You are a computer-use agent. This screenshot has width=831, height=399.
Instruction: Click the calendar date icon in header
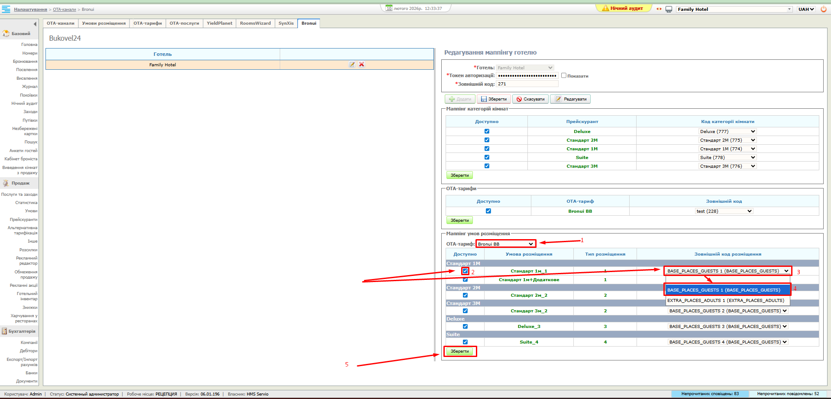389,8
